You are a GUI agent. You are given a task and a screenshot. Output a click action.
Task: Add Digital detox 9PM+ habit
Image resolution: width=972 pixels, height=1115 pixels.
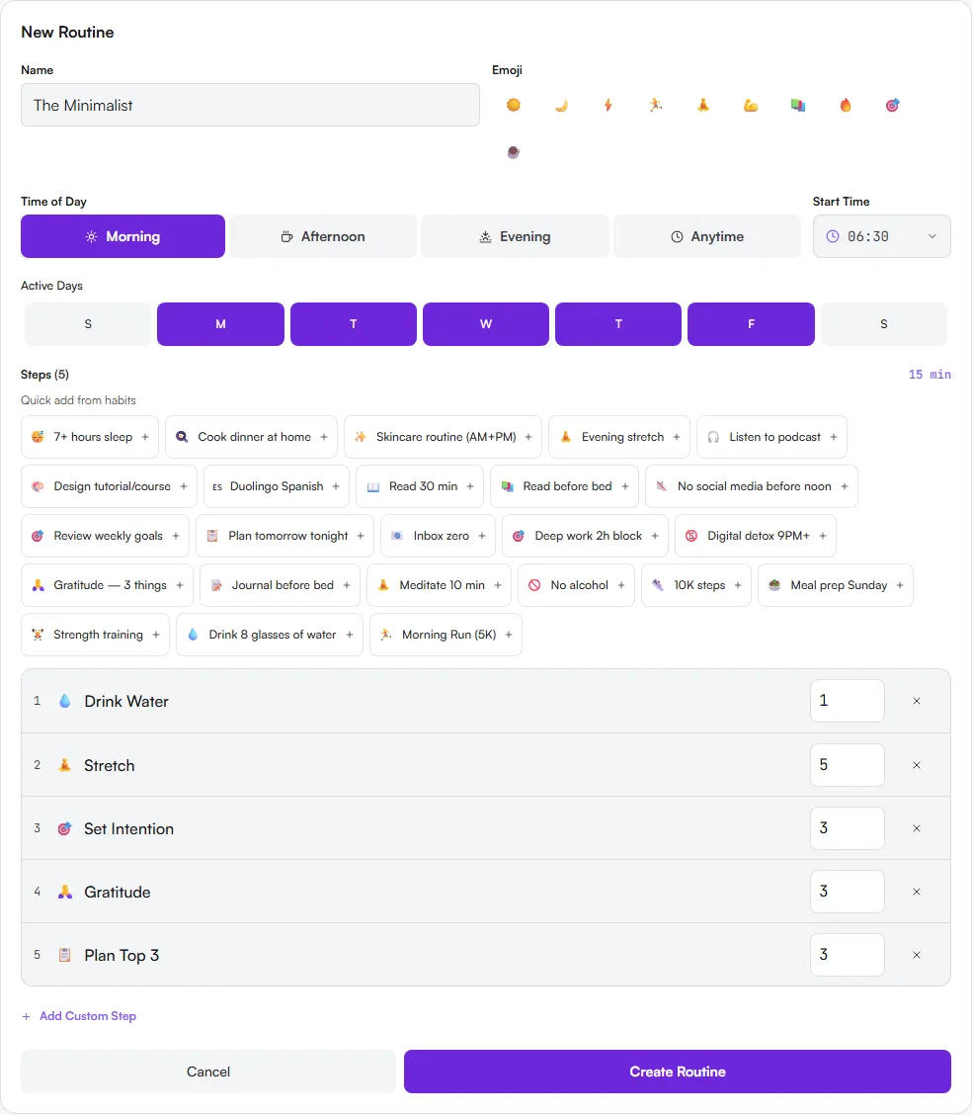(756, 536)
